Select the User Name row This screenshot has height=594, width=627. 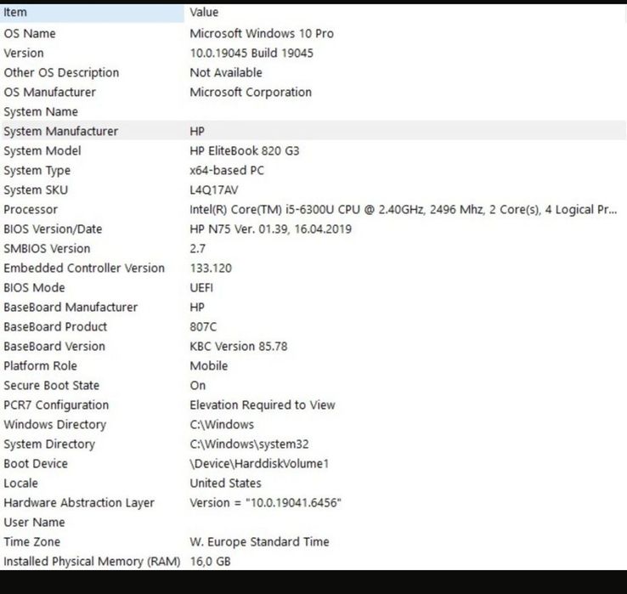click(313, 523)
